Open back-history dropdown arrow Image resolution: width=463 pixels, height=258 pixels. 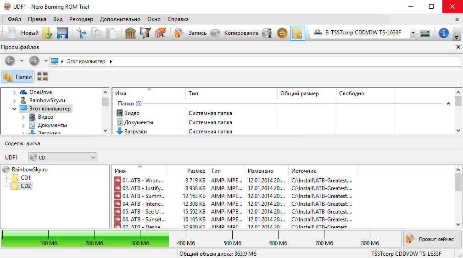[22, 61]
